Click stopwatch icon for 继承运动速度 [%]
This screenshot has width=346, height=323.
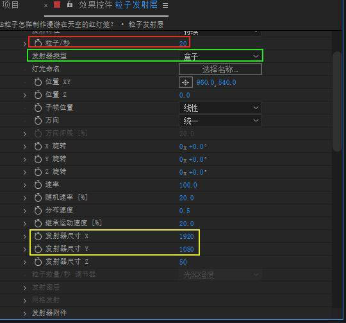pyautogui.click(x=38, y=223)
